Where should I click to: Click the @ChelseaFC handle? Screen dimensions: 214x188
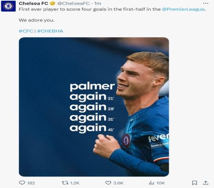click(74, 3)
